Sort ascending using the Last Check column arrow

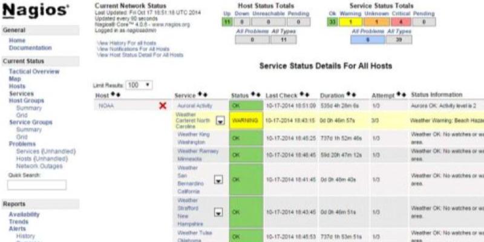click(x=299, y=95)
